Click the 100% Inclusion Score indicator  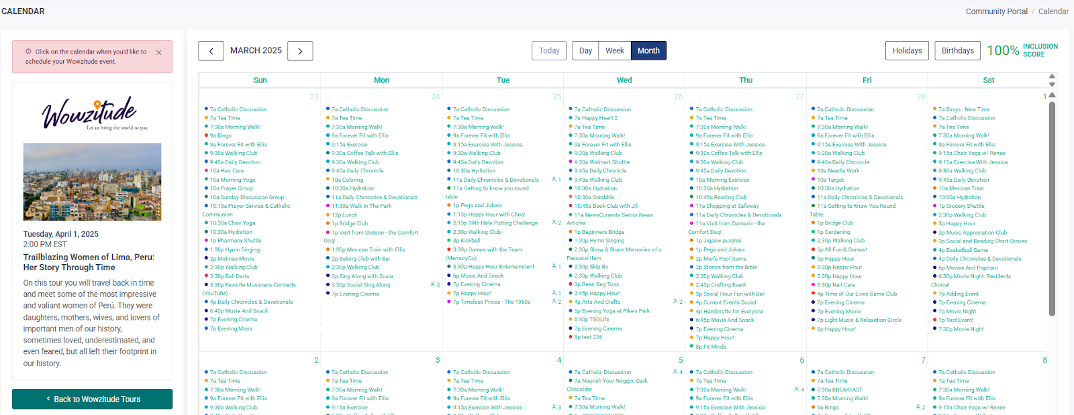[1022, 50]
